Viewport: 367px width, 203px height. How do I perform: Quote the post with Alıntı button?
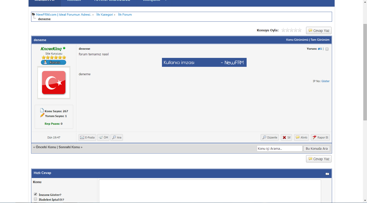[x=301, y=137]
